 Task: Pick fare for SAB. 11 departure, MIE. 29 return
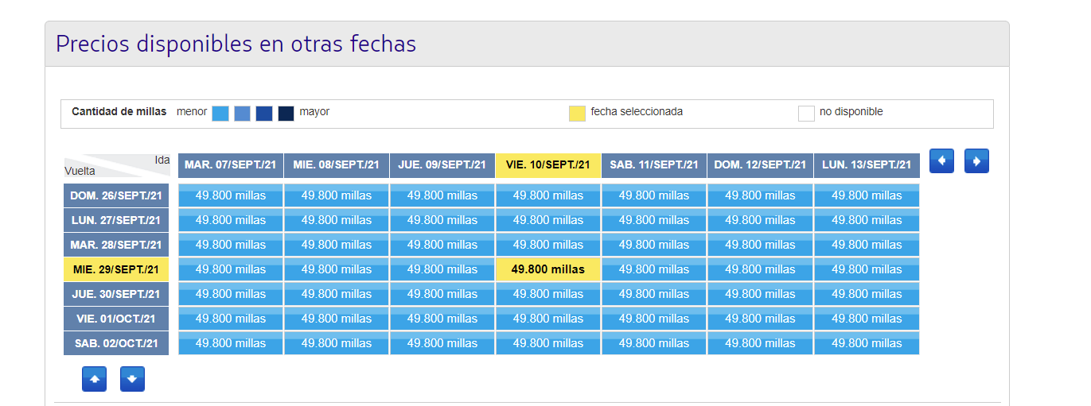654,269
